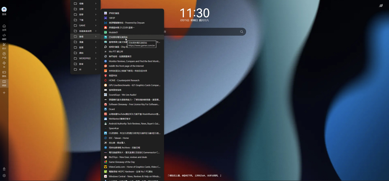
Task: Click the plus icon to add category
Action: 4,93
